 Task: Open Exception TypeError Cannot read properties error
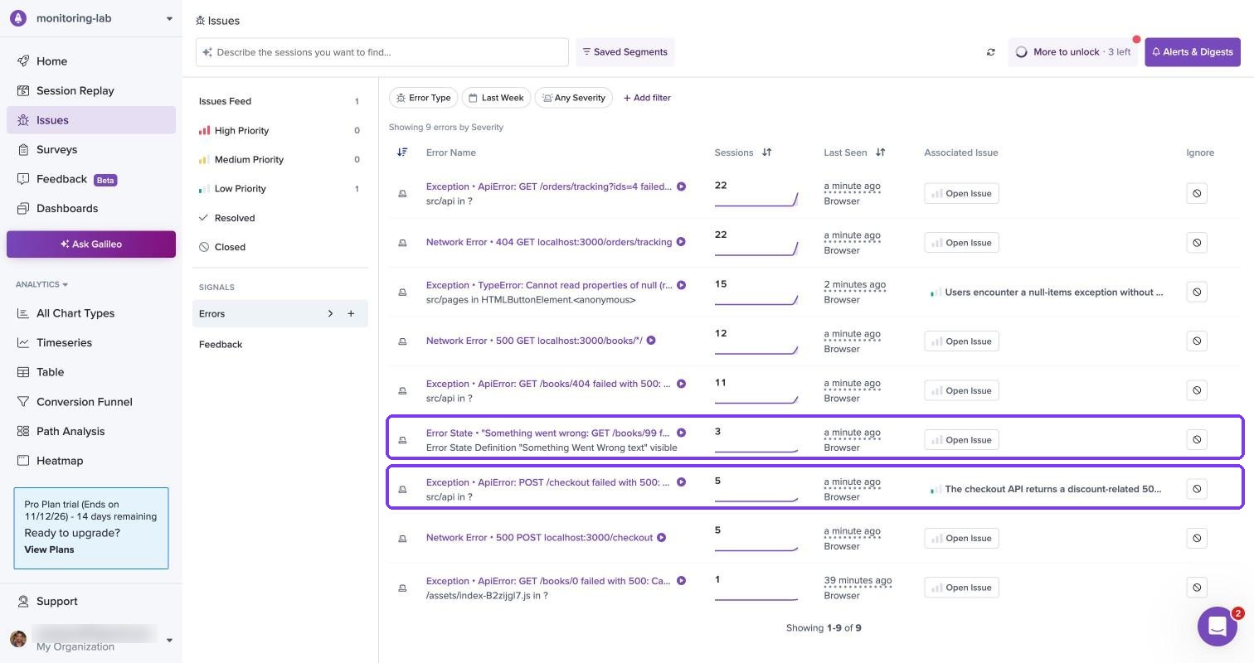point(549,285)
